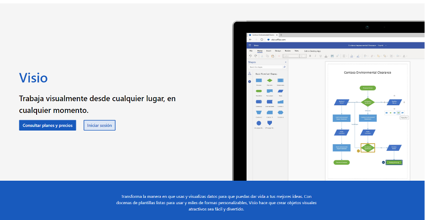Click the 'Search for shapes' field
The width and height of the screenshot is (425, 220).
click(266, 67)
